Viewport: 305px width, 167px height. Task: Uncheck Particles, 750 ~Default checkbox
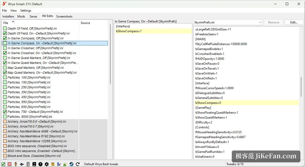click(x=5, y=112)
